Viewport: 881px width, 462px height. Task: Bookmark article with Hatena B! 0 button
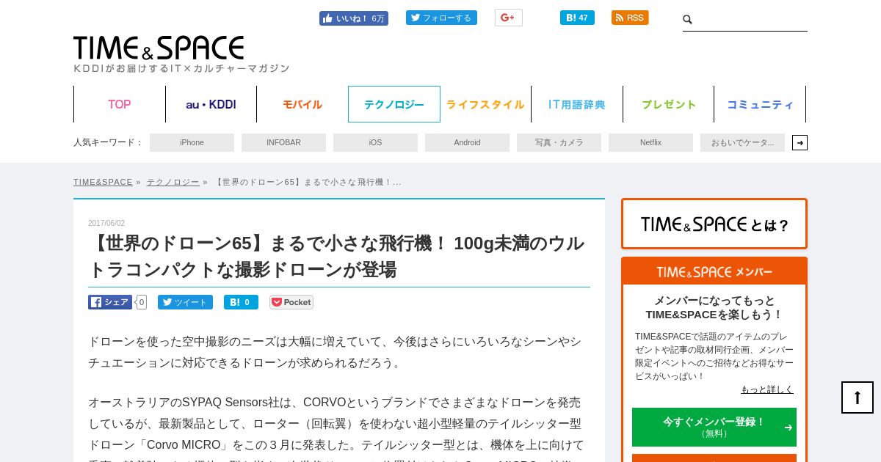(241, 302)
